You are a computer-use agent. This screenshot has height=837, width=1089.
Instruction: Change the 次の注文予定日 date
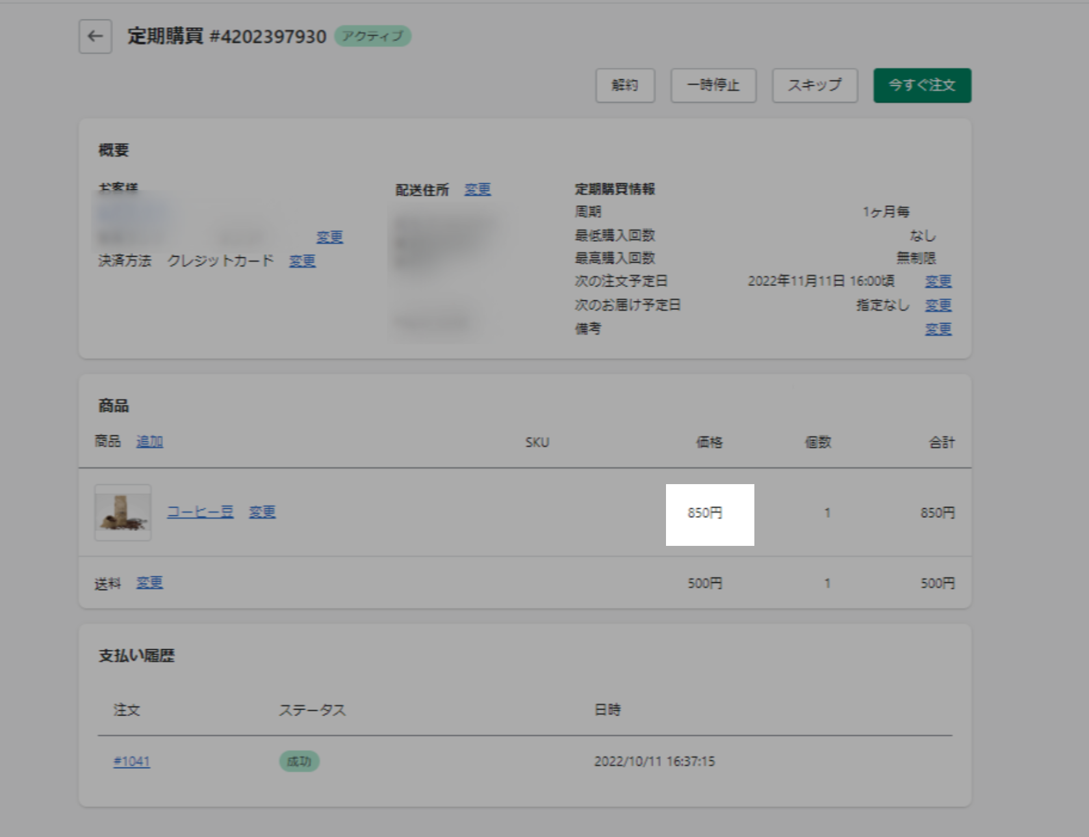[x=938, y=281]
